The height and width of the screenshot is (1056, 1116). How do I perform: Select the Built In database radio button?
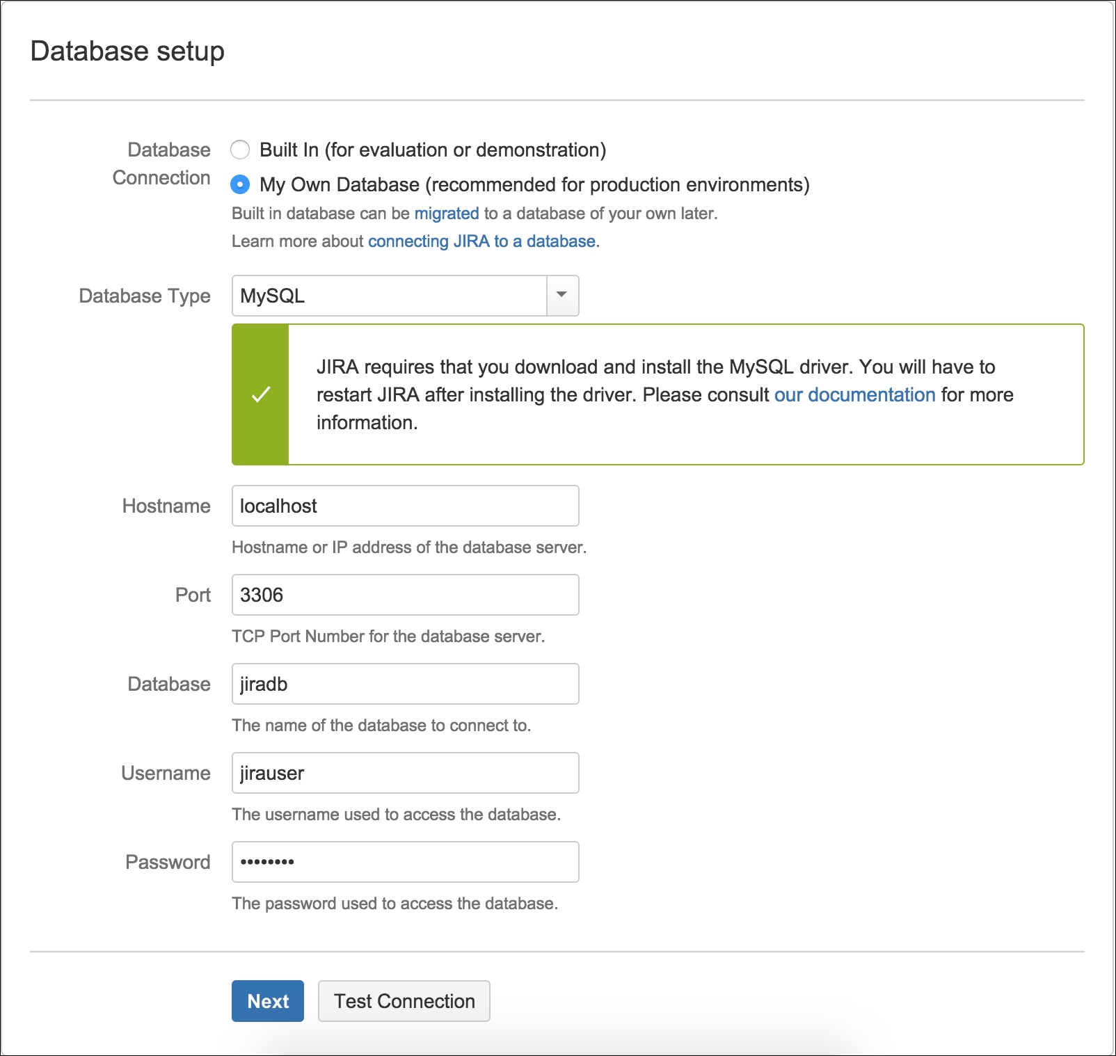tap(240, 150)
